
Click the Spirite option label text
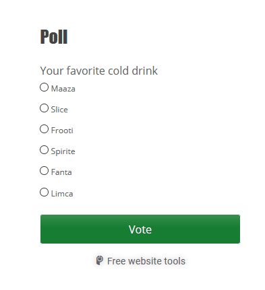[63, 151]
